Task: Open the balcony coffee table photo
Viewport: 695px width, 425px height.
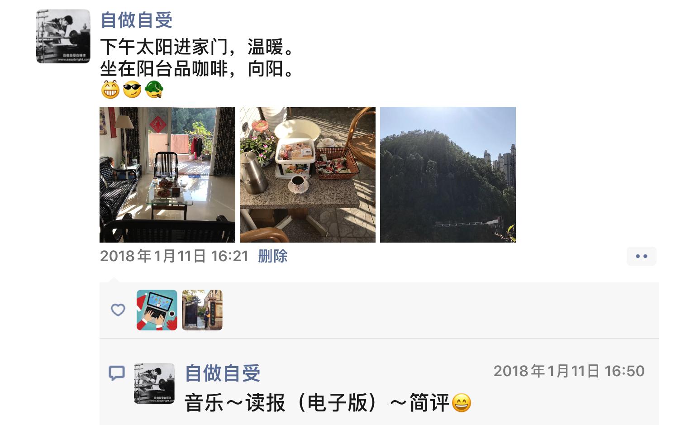Action: point(308,175)
